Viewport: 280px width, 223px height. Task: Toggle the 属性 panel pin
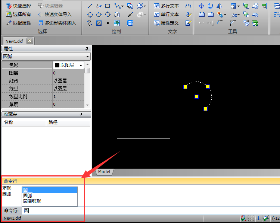click(87, 49)
